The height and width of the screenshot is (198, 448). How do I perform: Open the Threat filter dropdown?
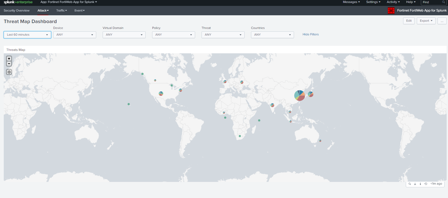click(223, 35)
